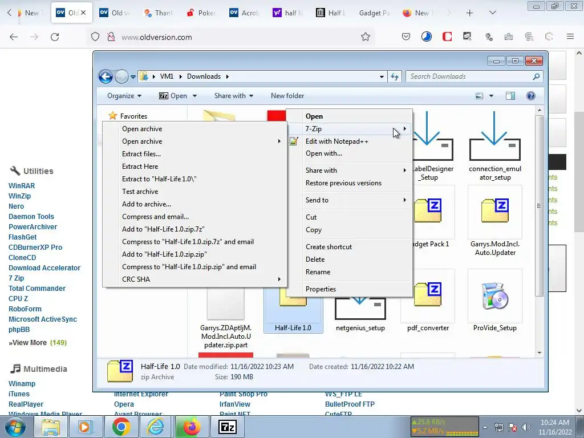Change the view via Explorer views icon
Image resolution: width=584 pixels, height=438 pixels.
pyautogui.click(x=479, y=96)
